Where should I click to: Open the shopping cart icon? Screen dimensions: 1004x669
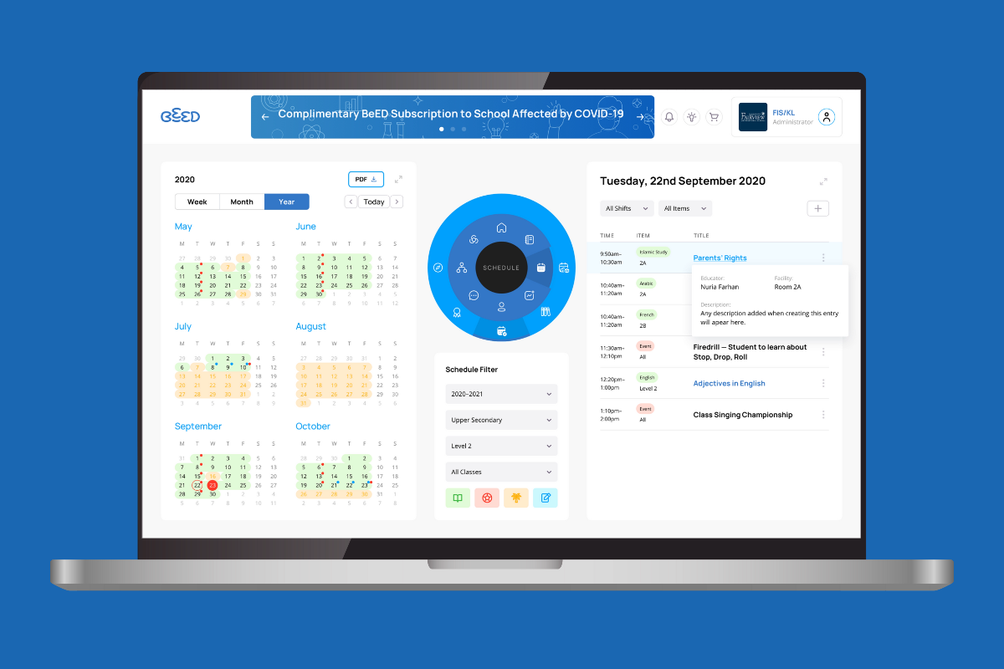714,117
